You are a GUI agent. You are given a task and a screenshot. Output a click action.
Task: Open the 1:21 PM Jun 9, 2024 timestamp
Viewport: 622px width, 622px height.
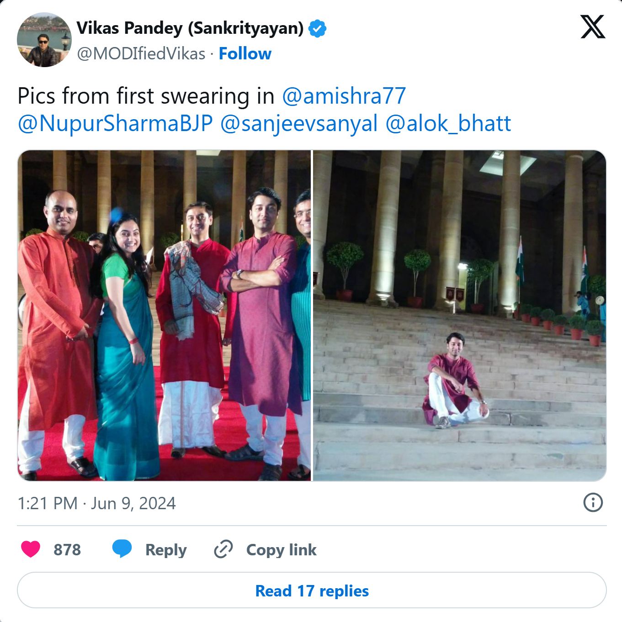(96, 503)
